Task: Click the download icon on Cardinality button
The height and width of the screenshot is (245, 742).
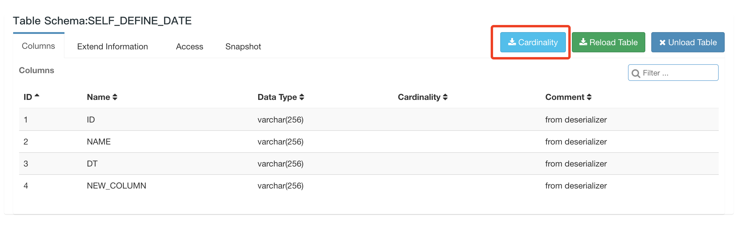Action: tap(512, 42)
